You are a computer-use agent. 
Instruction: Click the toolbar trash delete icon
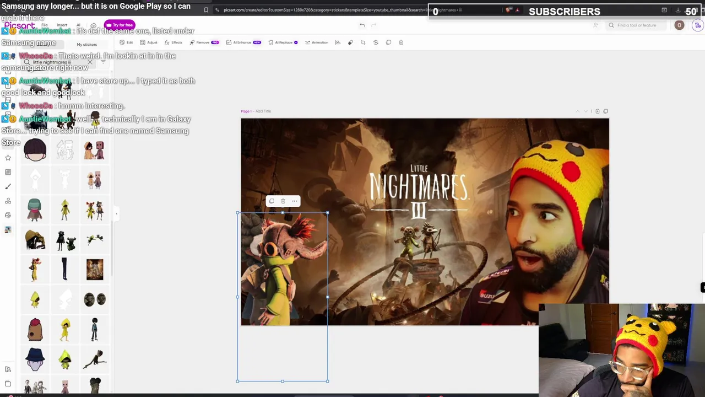tap(401, 42)
